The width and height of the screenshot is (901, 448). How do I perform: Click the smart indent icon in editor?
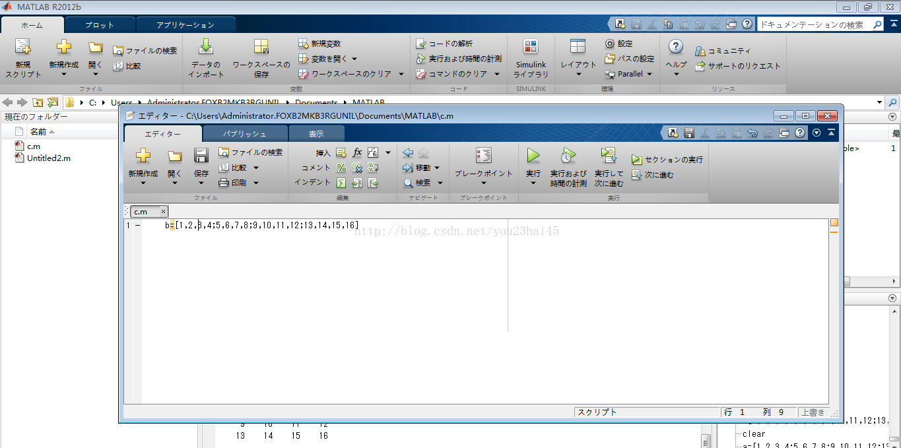pyautogui.click(x=341, y=183)
